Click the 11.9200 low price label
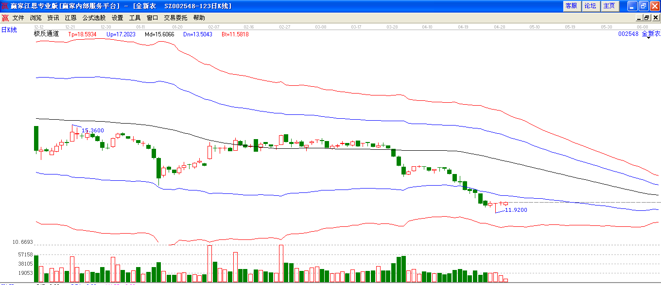The height and width of the screenshot is (285, 661). [516, 210]
